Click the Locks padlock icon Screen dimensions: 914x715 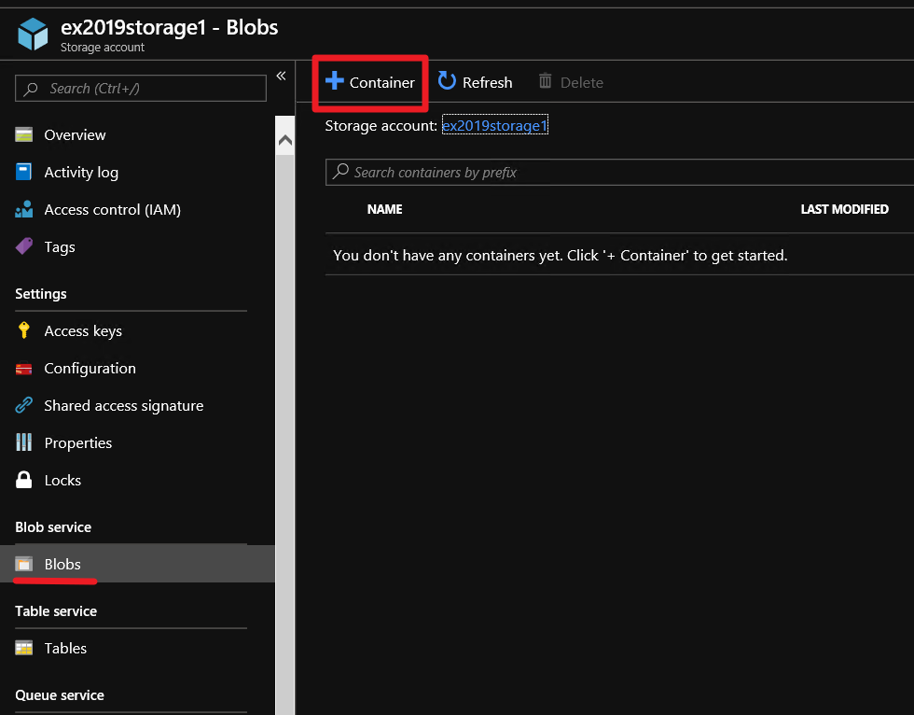pos(24,480)
